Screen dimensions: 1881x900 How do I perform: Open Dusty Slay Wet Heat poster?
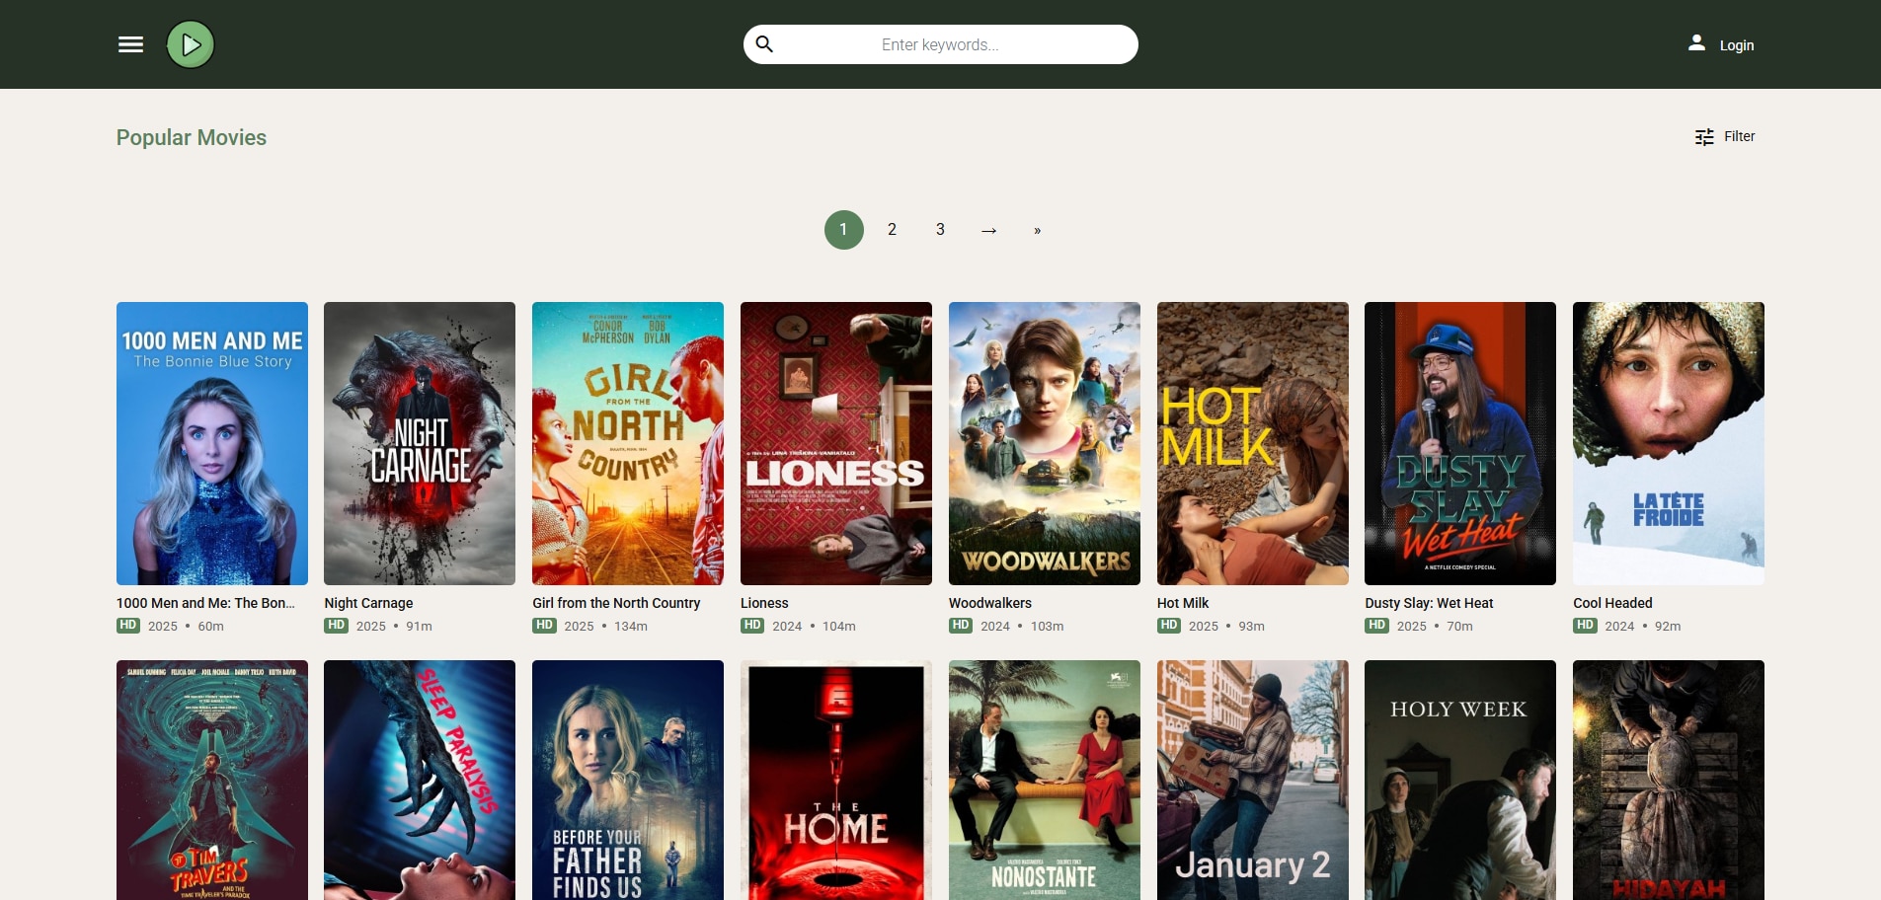point(1460,444)
